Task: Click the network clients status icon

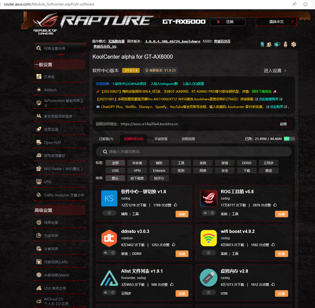Action: pyautogui.click(x=277, y=44)
